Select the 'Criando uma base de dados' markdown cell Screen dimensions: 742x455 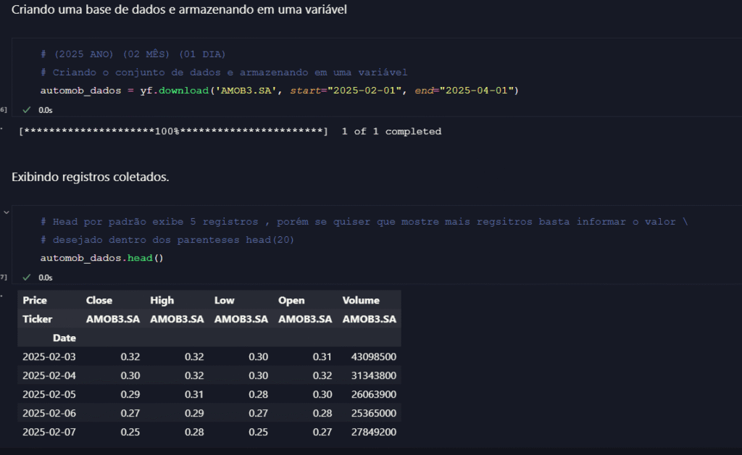pos(180,10)
